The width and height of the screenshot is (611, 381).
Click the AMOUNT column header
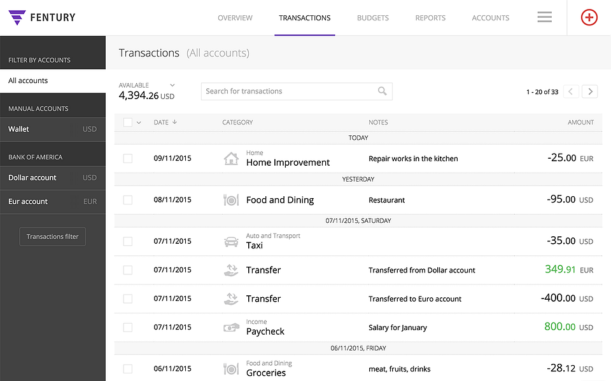tap(580, 122)
